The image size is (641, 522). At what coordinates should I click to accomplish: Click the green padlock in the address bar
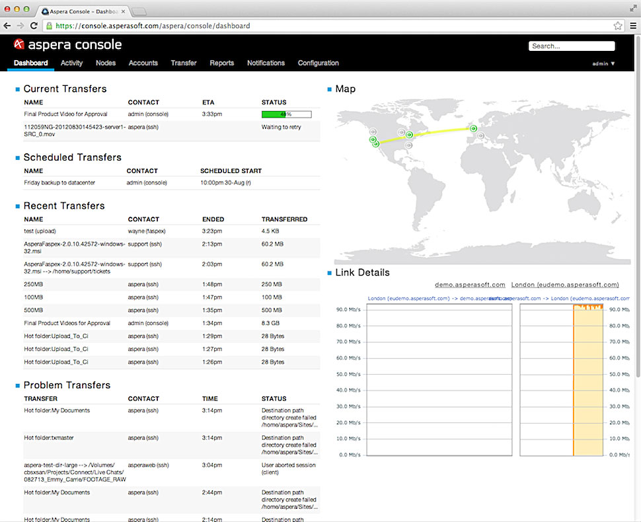[49, 26]
